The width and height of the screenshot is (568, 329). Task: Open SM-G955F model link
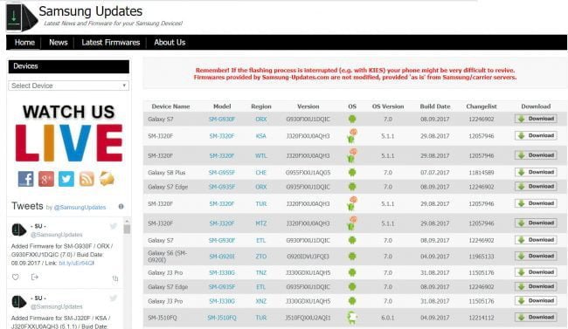click(222, 173)
